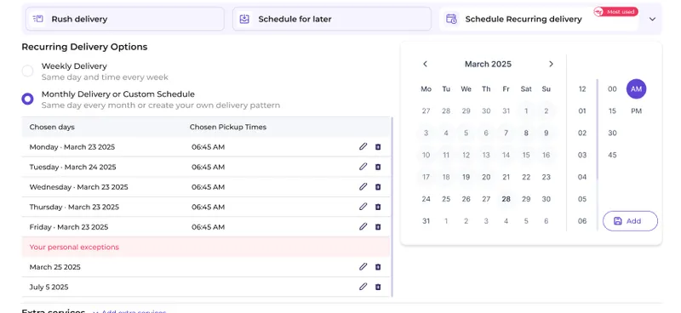
Task: Select hour 05 in time picker
Action: tap(582, 199)
